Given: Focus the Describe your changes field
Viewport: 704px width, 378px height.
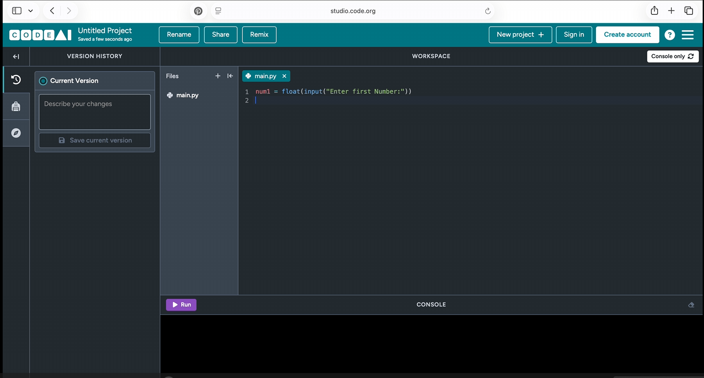Looking at the screenshot, I should (95, 112).
